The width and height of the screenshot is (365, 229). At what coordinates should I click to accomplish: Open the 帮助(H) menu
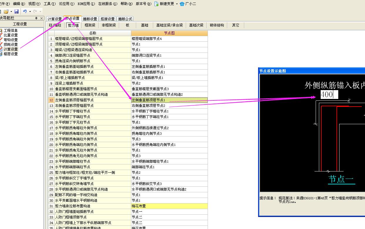coord(126,4)
